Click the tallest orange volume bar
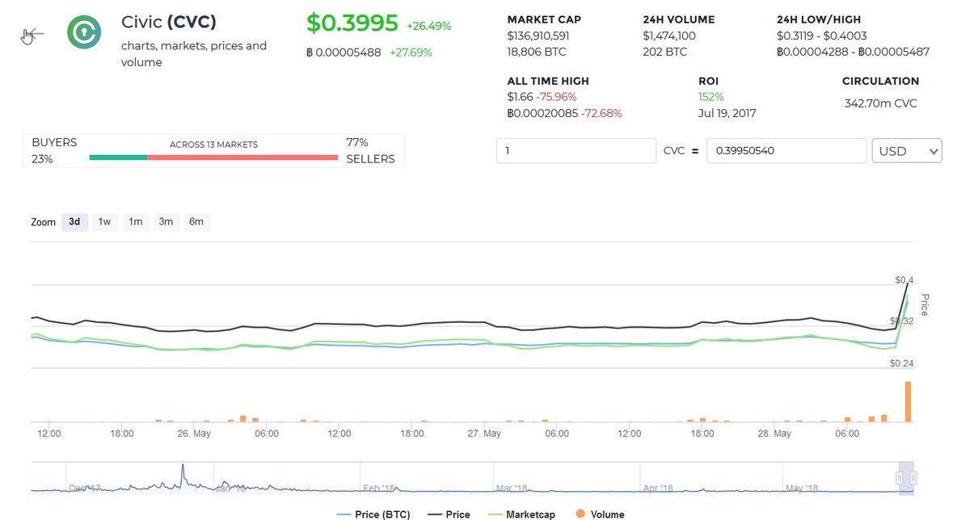The width and height of the screenshot is (970, 520). click(x=908, y=401)
